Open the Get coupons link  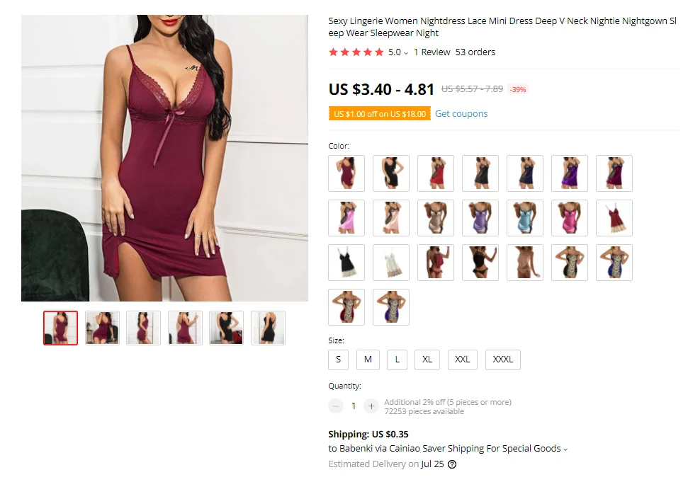(x=461, y=113)
